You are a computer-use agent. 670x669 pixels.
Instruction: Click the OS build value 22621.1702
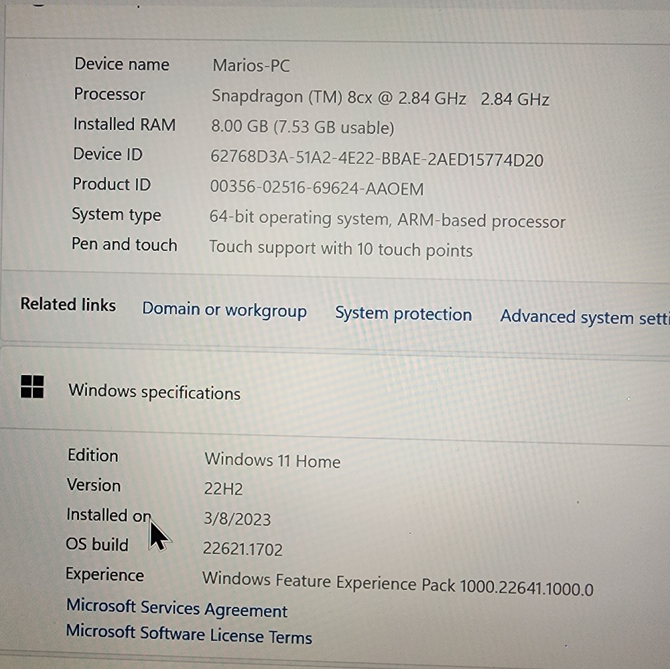click(x=243, y=549)
